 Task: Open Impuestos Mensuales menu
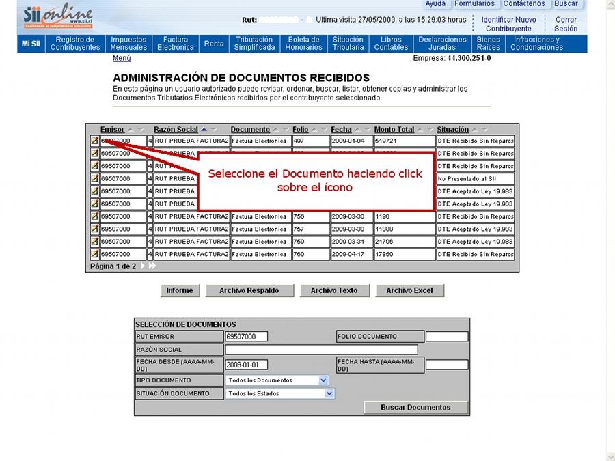click(x=128, y=44)
